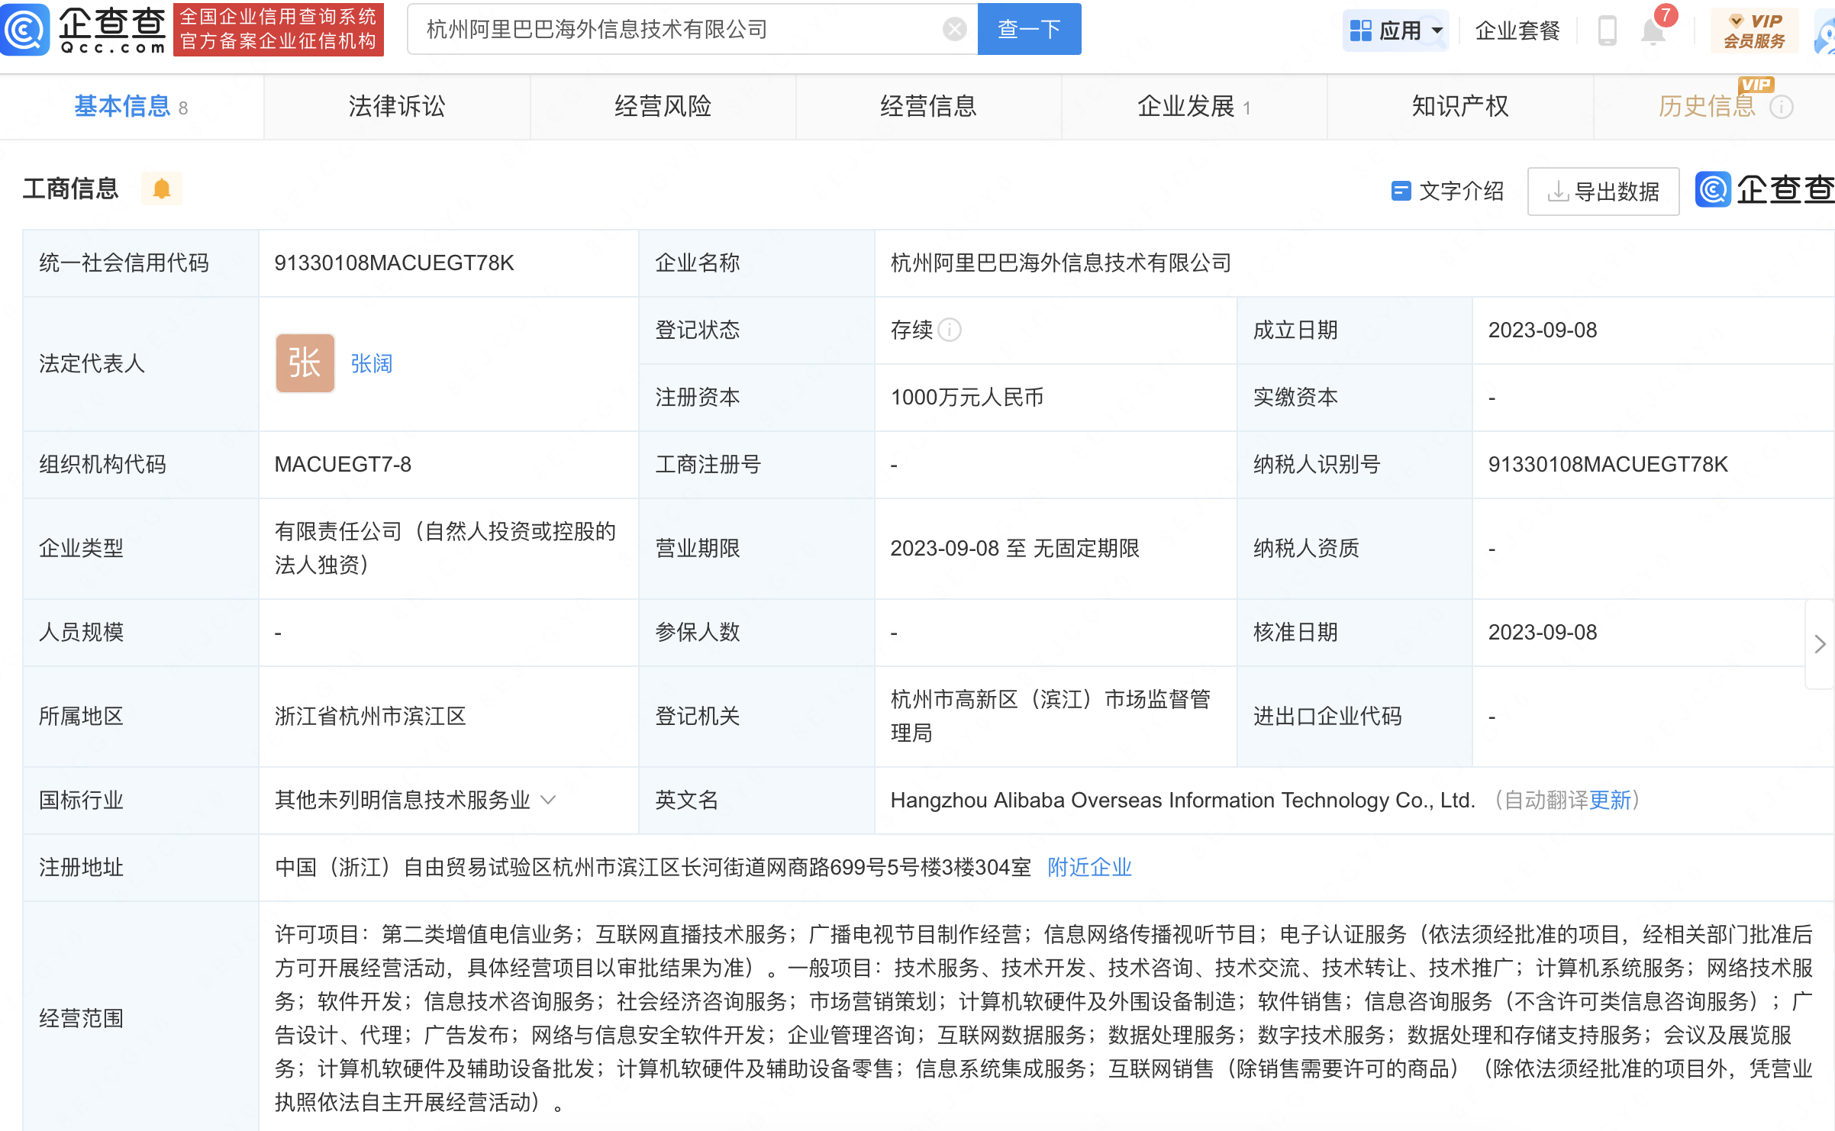The image size is (1835, 1131).
Task: Toggle the 文字介绍 view
Action: [x=1447, y=191]
